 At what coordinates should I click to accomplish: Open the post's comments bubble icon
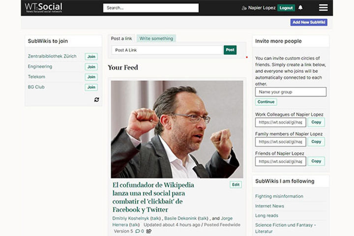[137, 231]
